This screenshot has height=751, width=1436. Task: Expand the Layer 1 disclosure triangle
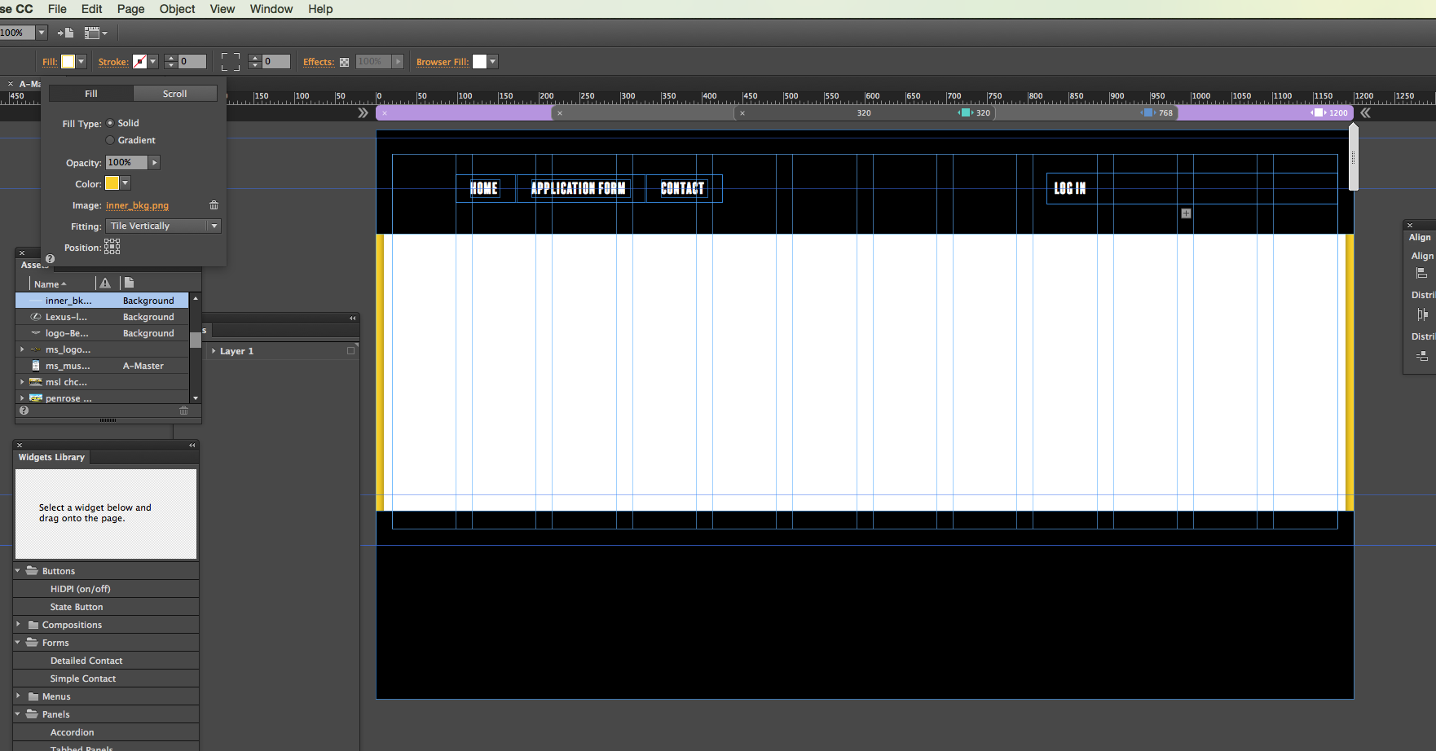click(x=214, y=351)
